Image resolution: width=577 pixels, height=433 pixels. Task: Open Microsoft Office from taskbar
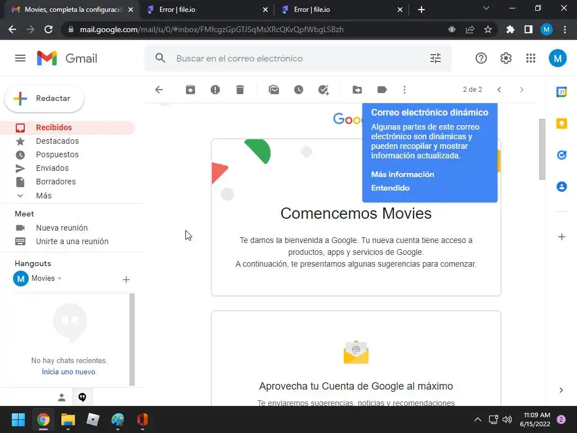(x=143, y=419)
